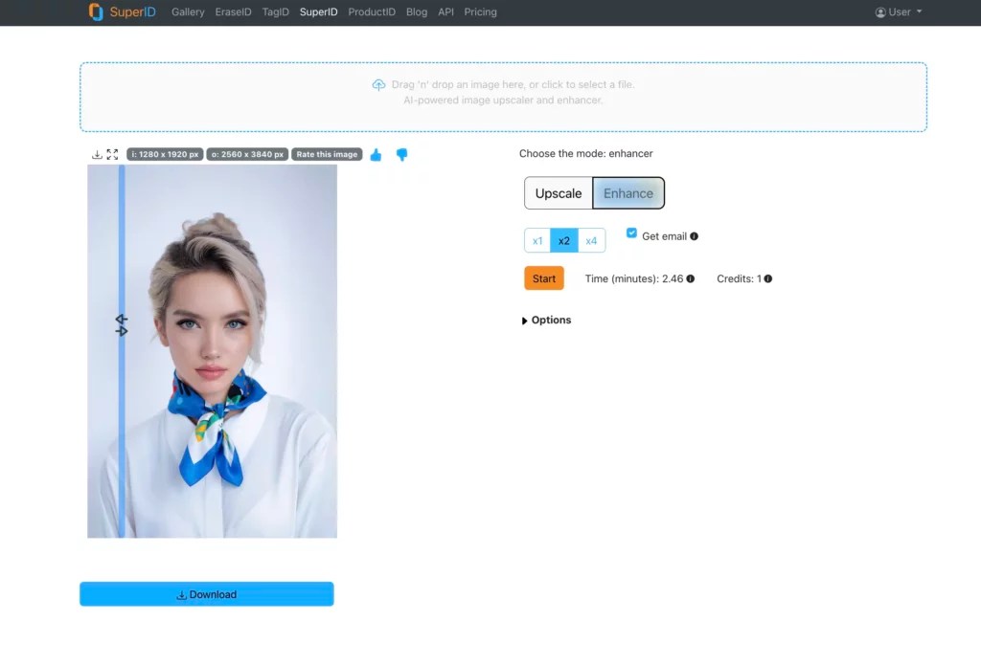Click the info icon next to Get email
Screen dimensions: 981x665
pos(694,235)
